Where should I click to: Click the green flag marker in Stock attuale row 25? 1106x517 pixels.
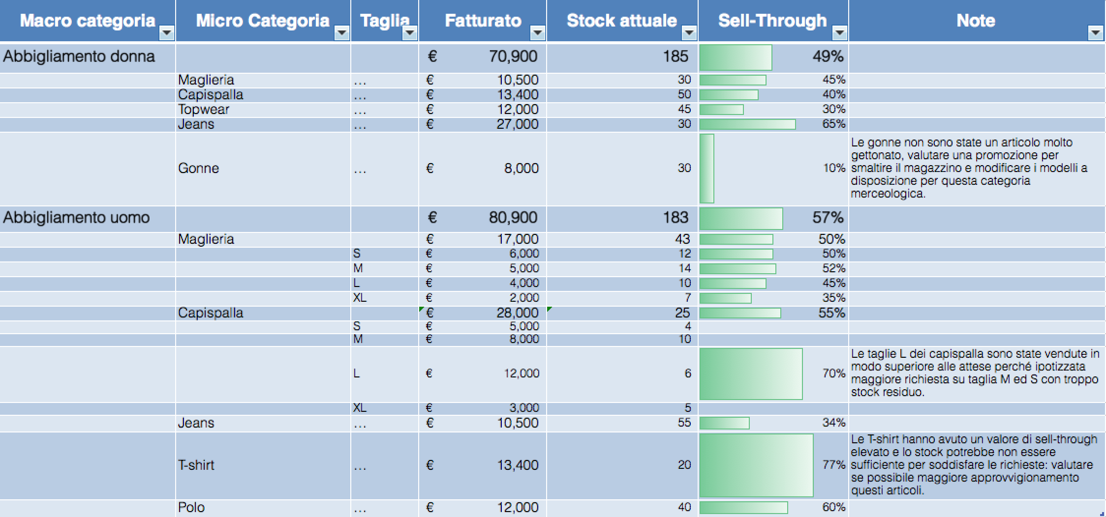coord(549,308)
